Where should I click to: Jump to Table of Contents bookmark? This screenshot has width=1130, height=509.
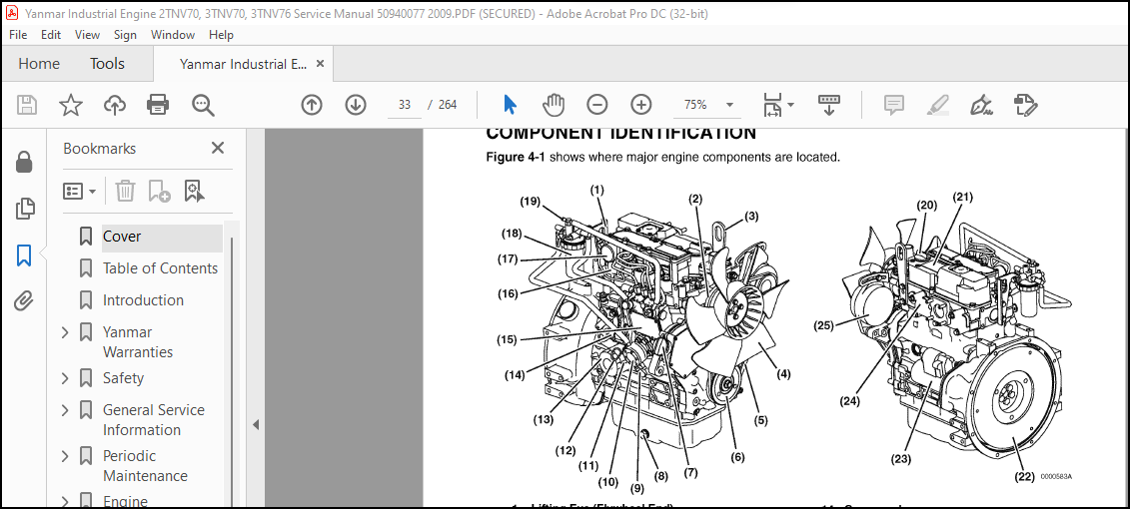(x=160, y=268)
